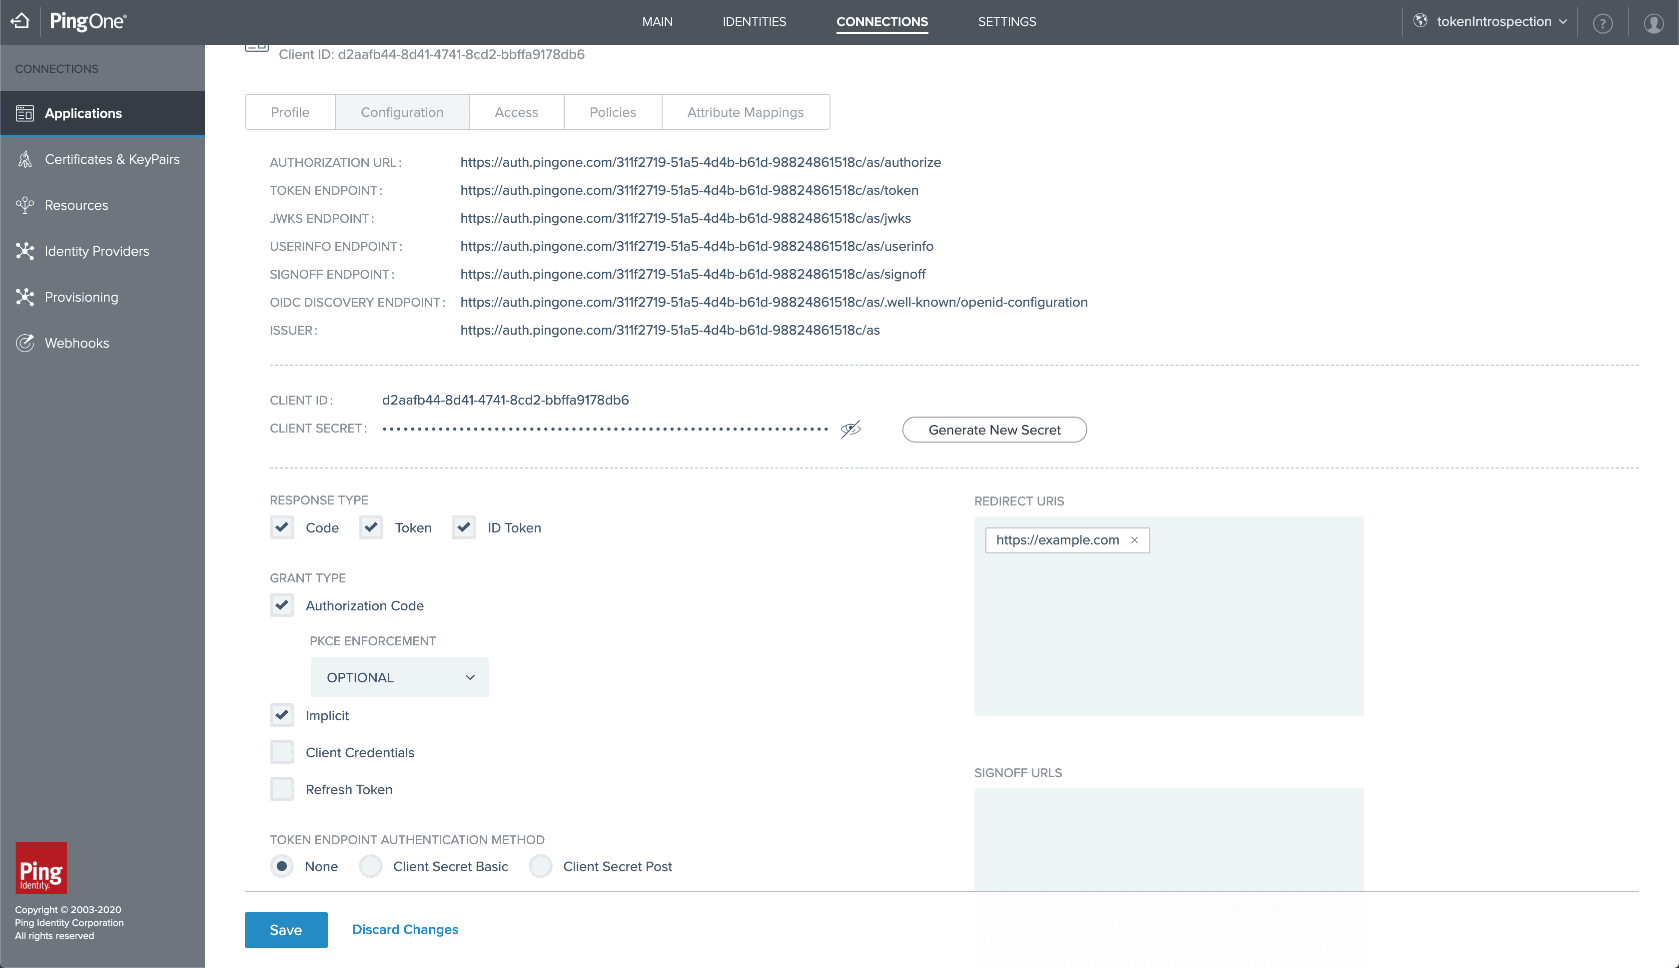Open the SETTINGS top menu
The width and height of the screenshot is (1679, 968).
coord(1007,21)
